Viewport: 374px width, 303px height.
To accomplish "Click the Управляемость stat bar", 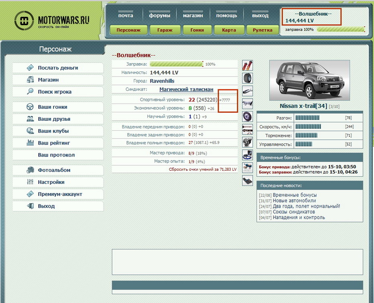I will (x=304, y=144).
